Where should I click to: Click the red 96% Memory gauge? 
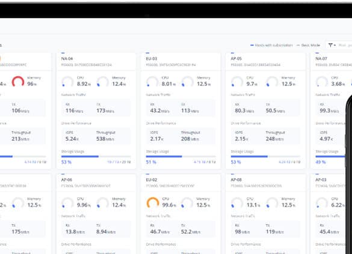pyautogui.click(x=18, y=82)
